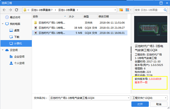Open 下载 folder in the sidebar
Image resolution: width=170 pixels, height=109 pixels.
[17, 37]
